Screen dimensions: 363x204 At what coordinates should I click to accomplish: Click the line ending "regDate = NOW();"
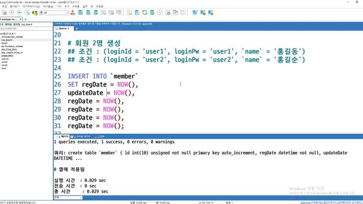(x=96, y=126)
